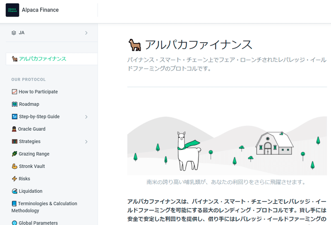
Task: Click the caption 南米の誇り高い哺乳類が under the image
Action: tap(226, 182)
